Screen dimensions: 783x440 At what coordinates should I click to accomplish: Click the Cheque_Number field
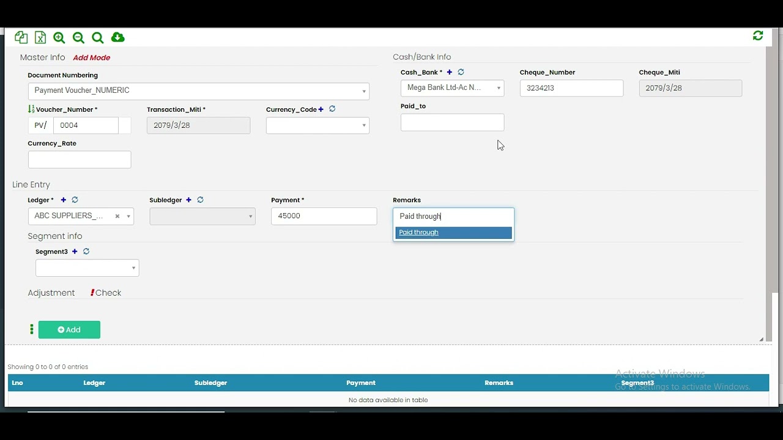pyautogui.click(x=572, y=88)
